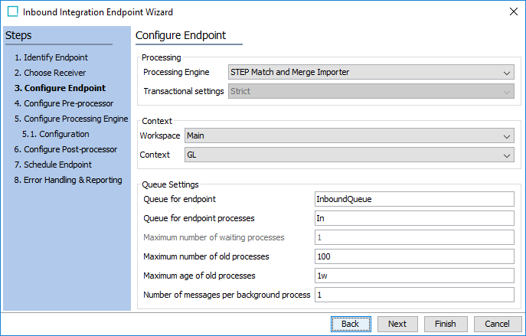This screenshot has width=526, height=336.
Task: Expand the Workspace dropdown showing Main
Action: [x=348, y=136]
